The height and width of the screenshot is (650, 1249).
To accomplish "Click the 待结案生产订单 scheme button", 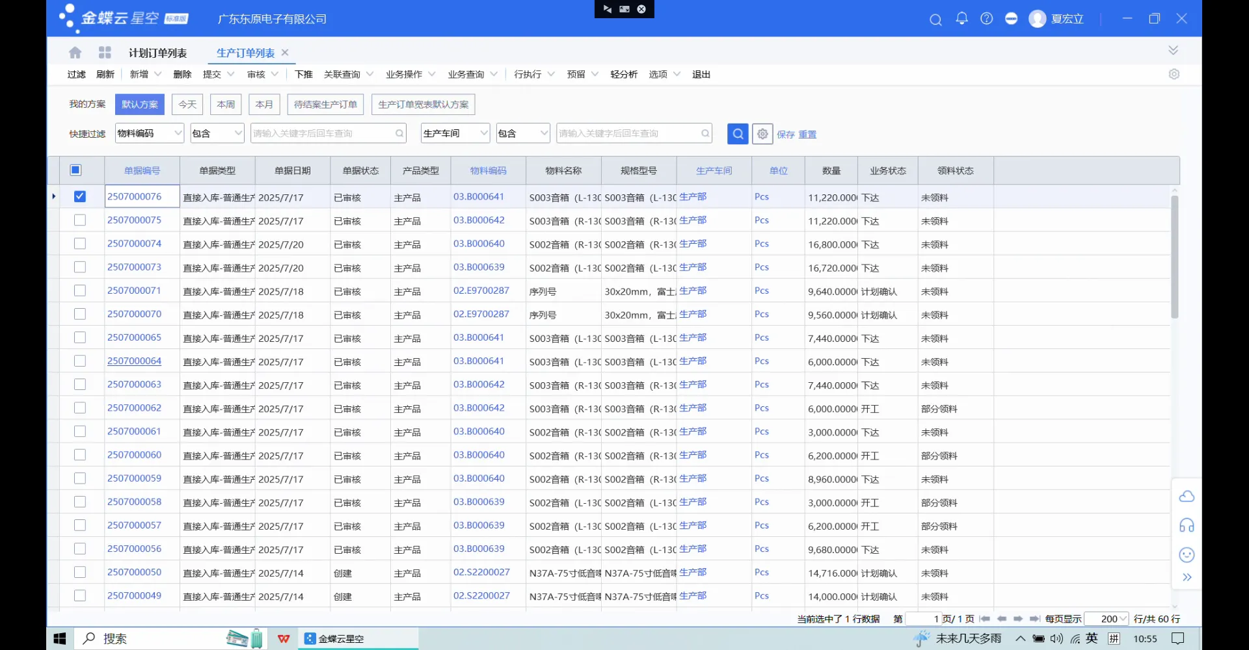I will click(x=325, y=104).
